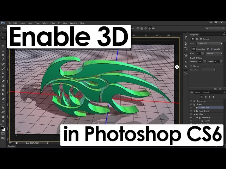
Task: Filter 3D panel by whole scene
Action: (202, 97)
